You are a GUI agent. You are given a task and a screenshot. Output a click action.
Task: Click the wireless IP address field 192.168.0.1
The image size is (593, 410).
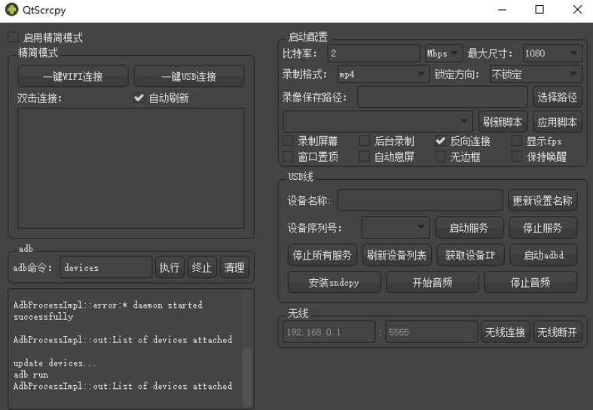point(329,332)
